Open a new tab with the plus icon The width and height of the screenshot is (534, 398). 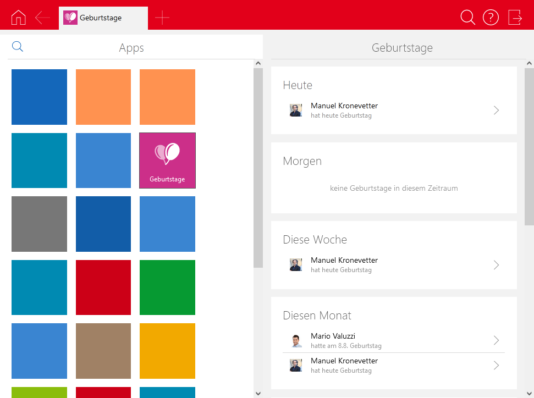[162, 18]
